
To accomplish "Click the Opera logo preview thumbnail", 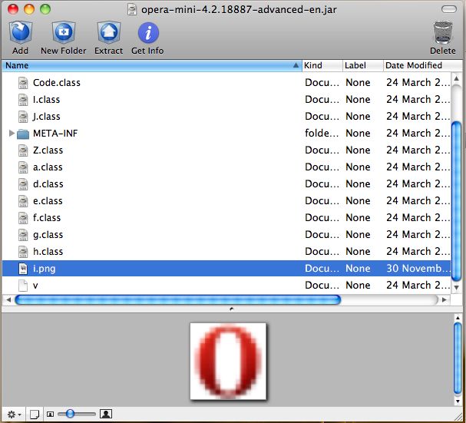I will [x=228, y=362].
